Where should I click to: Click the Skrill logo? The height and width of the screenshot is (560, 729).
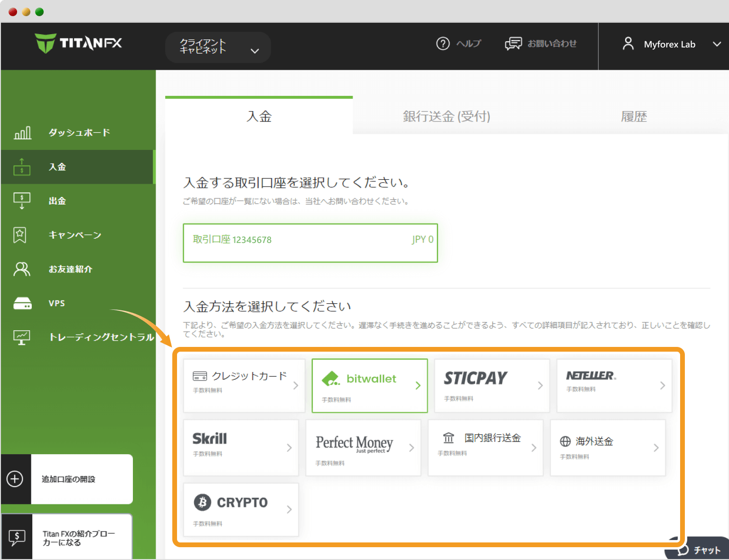(x=210, y=438)
